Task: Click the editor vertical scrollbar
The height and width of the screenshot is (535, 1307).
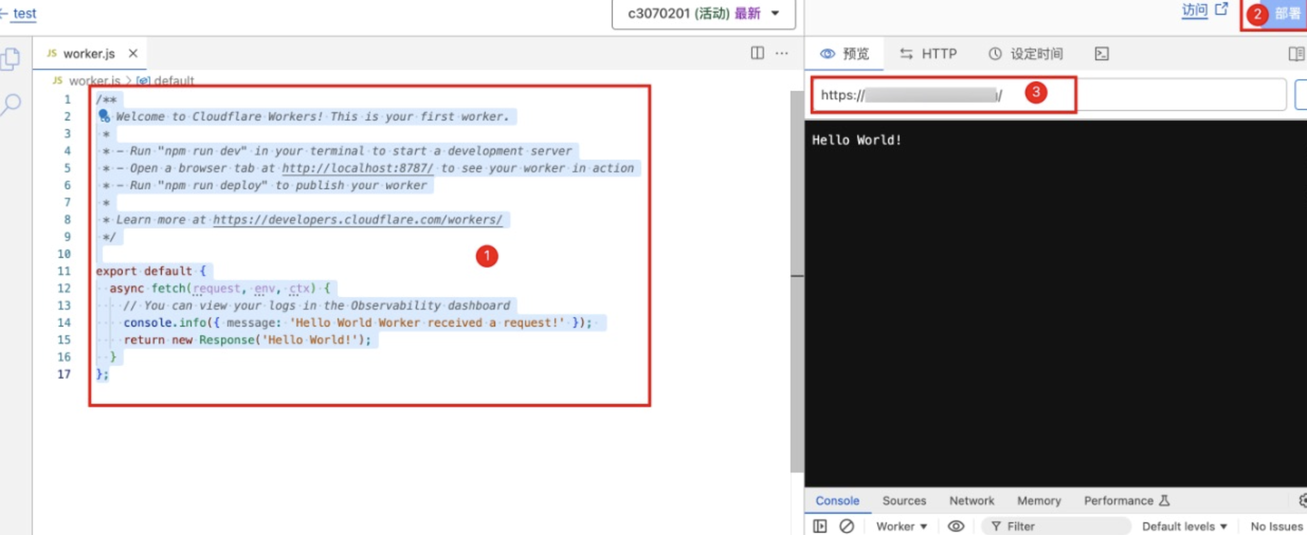Action: pyautogui.click(x=797, y=282)
